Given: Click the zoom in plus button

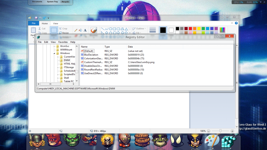Looking at the screenshot, I should pyautogui.click(x=232, y=131).
